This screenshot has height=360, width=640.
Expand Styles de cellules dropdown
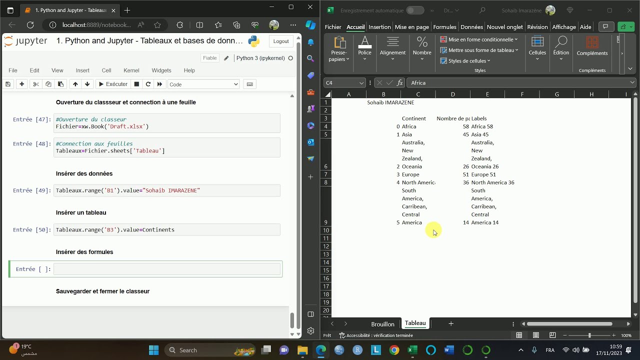(x=465, y=61)
